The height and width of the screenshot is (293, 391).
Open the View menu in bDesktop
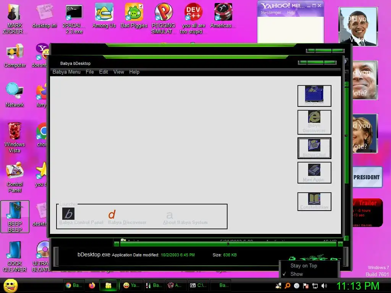[119, 72]
